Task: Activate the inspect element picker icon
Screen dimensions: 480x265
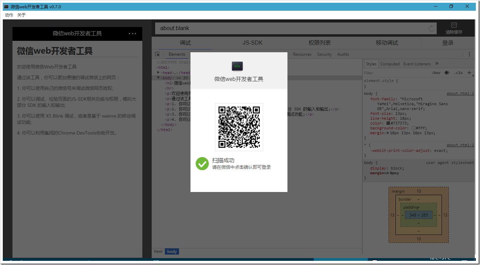Action: click(158, 54)
